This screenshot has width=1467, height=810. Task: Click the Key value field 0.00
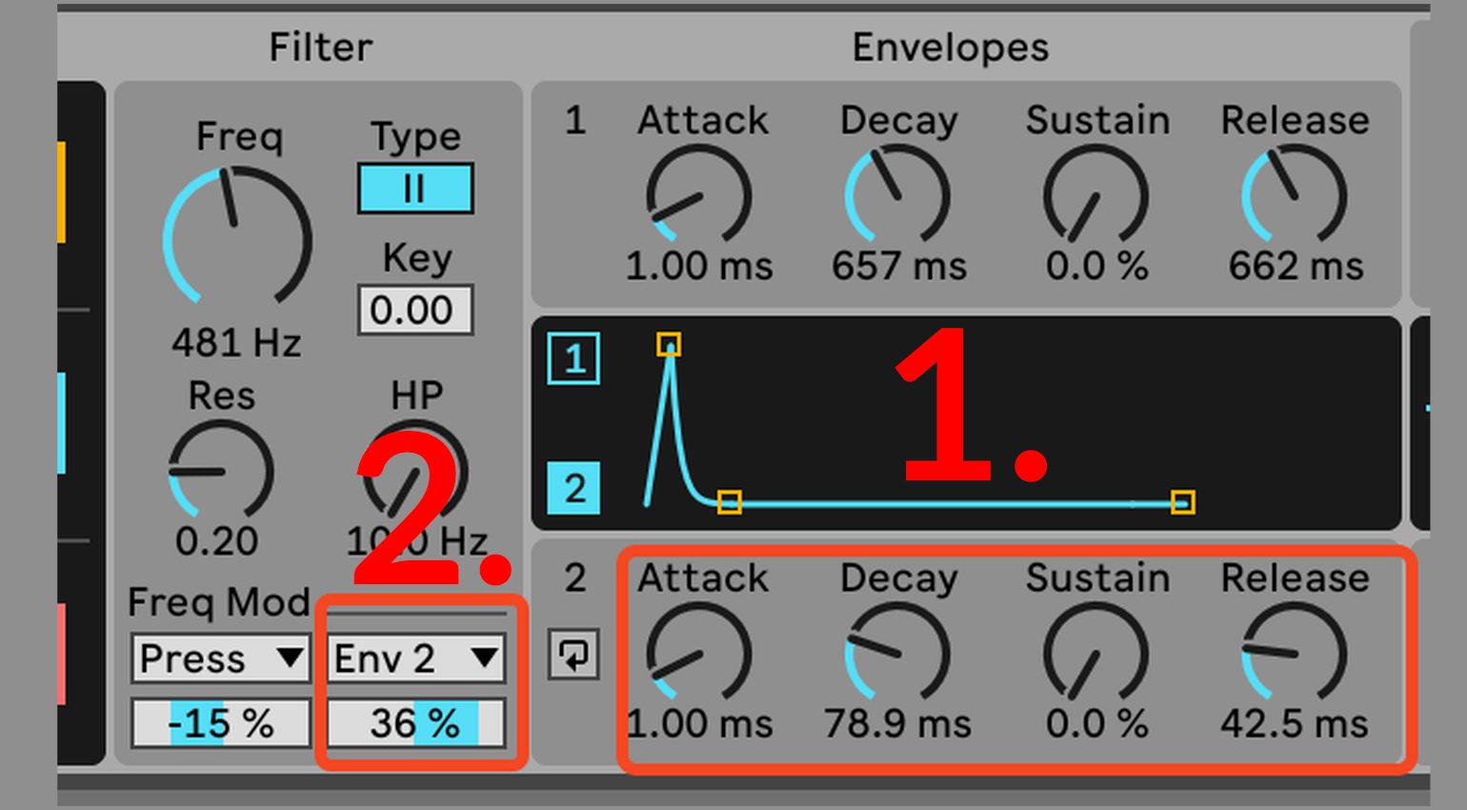click(415, 311)
